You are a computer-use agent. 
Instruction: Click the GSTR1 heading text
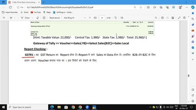click(x=29, y=55)
